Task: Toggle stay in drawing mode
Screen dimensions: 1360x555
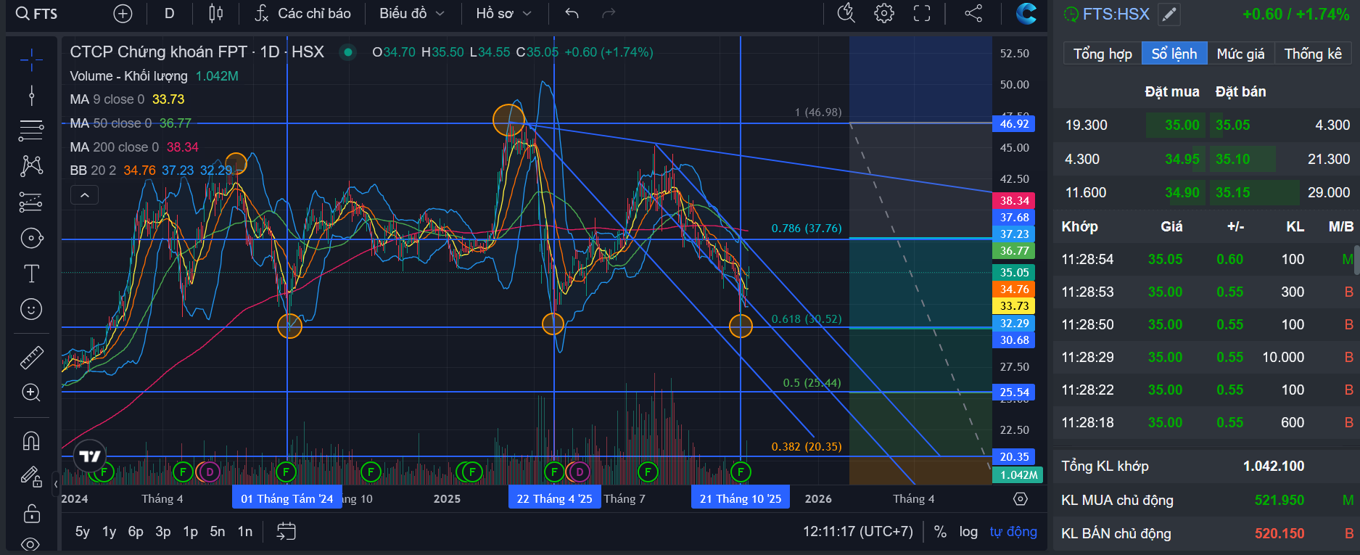Action: [31, 477]
